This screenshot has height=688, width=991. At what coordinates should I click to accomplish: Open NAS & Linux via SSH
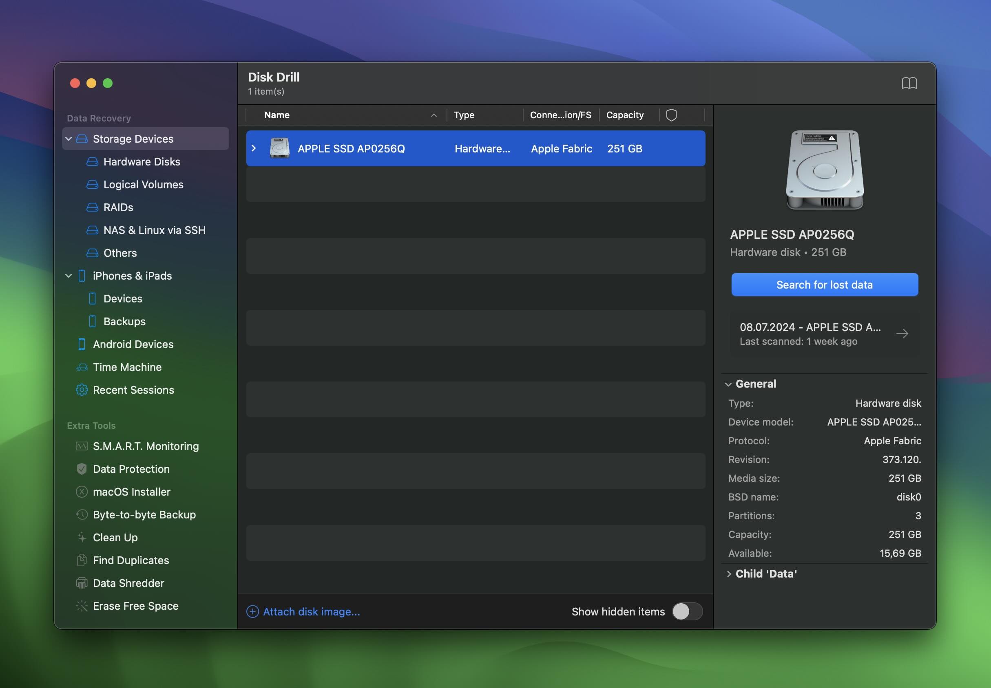[x=155, y=230]
